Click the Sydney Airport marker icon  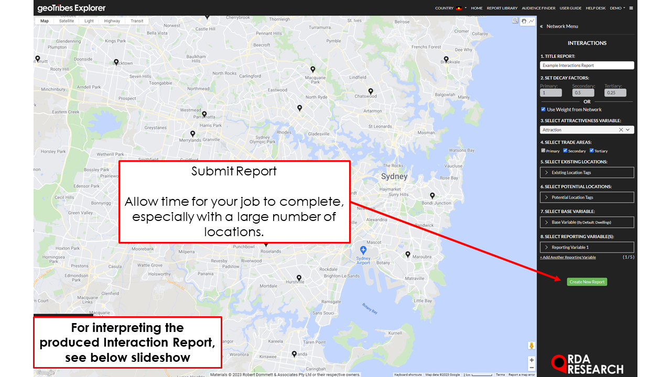(x=363, y=250)
